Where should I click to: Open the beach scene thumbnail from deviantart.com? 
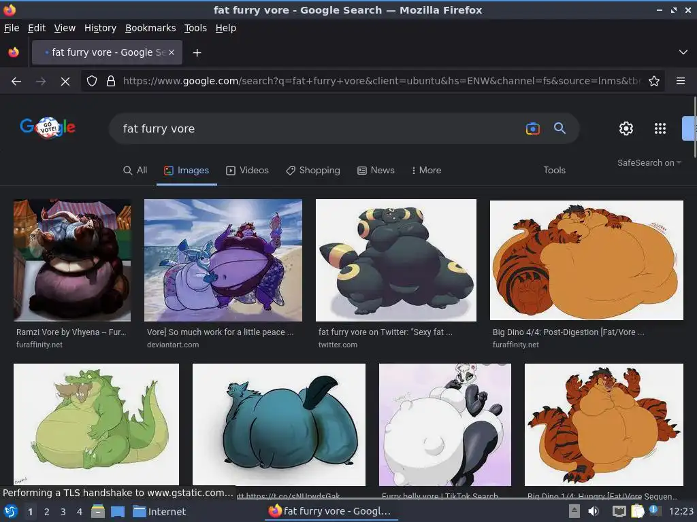coord(223,260)
